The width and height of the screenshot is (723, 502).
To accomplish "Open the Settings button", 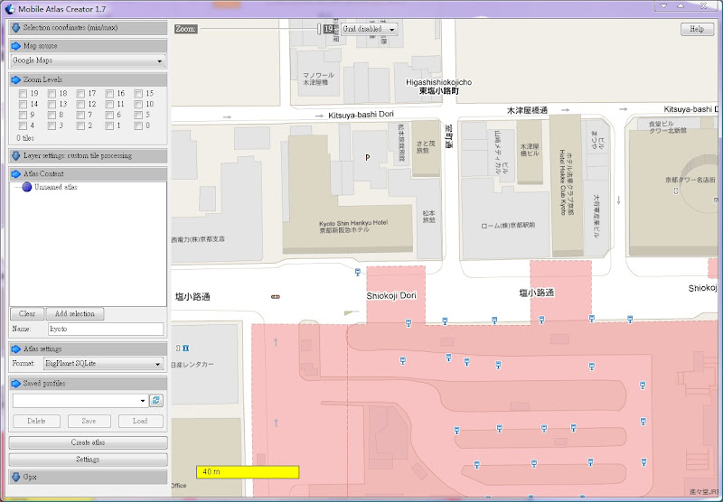I will pos(88,460).
